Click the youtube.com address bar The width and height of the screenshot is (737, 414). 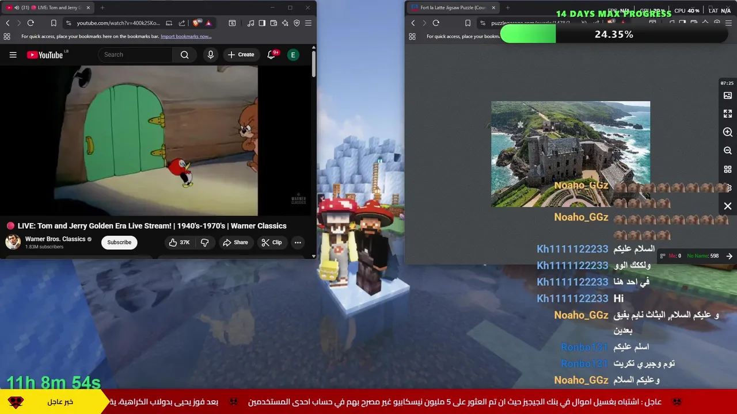tap(119, 23)
